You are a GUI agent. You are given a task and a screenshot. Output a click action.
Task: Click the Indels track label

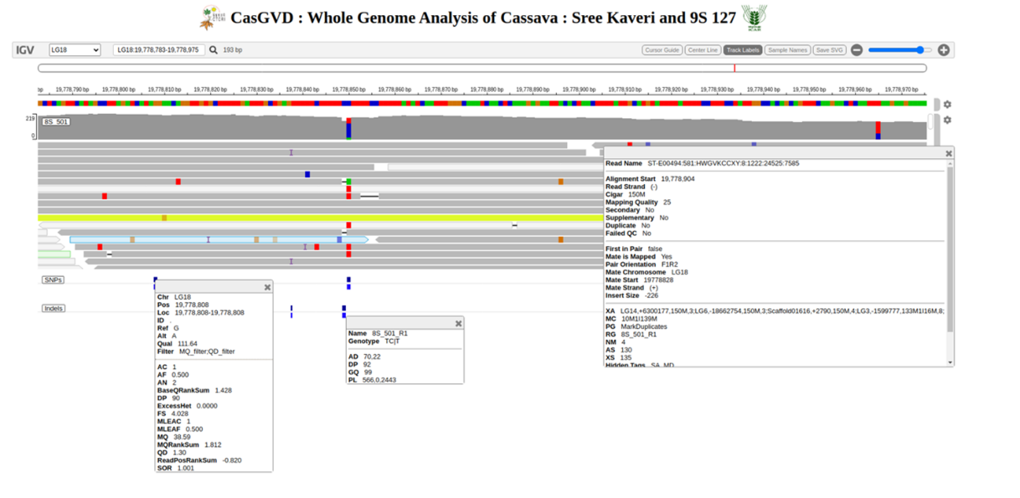tap(54, 309)
